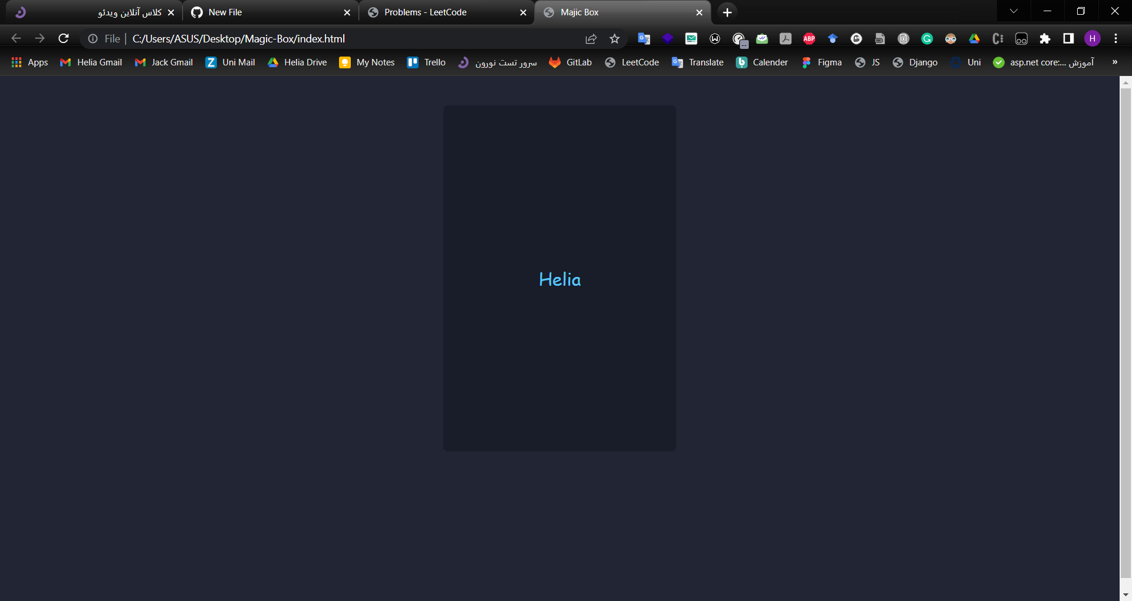Open the Google Drive extension icon
The height and width of the screenshot is (601, 1132).
click(975, 39)
